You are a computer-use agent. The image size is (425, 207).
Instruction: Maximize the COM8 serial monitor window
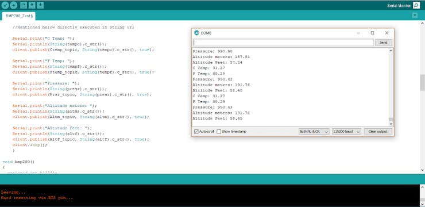tap(372, 33)
